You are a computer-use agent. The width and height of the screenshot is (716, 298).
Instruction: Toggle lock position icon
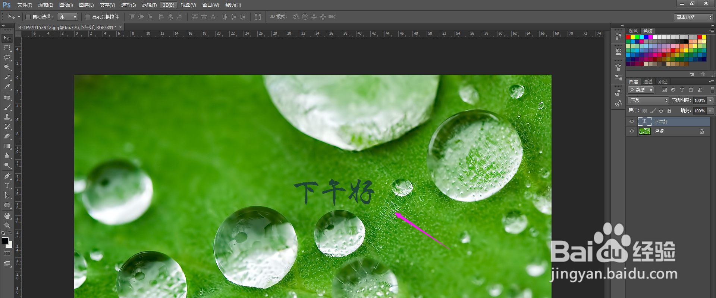click(661, 111)
